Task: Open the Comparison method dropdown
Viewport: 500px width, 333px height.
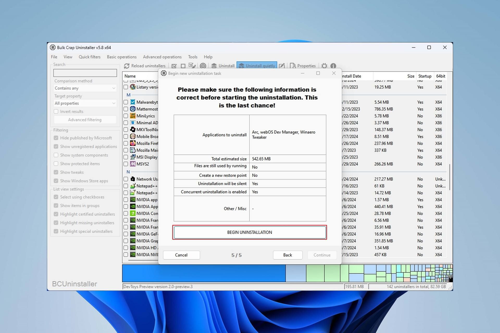Action: [85, 88]
